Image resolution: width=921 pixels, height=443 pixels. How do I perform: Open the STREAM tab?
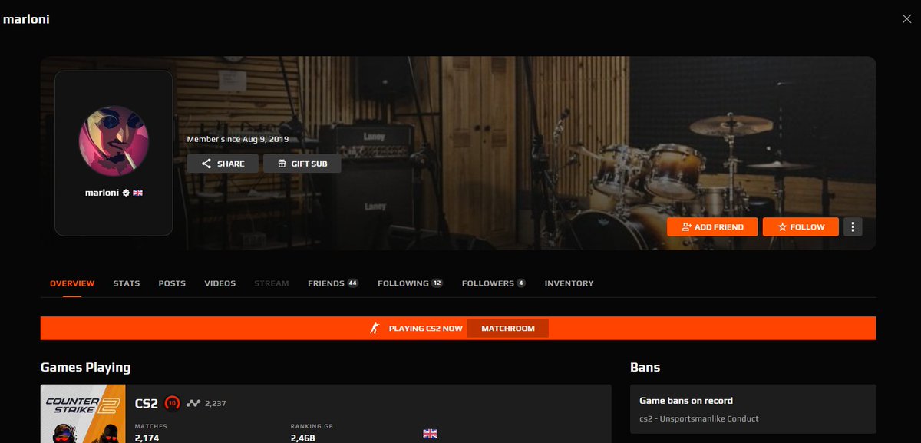point(272,283)
